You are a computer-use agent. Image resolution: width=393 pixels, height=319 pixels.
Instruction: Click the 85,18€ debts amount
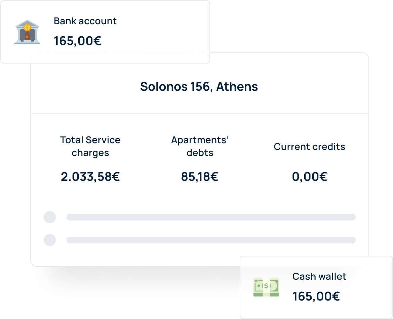point(200,177)
